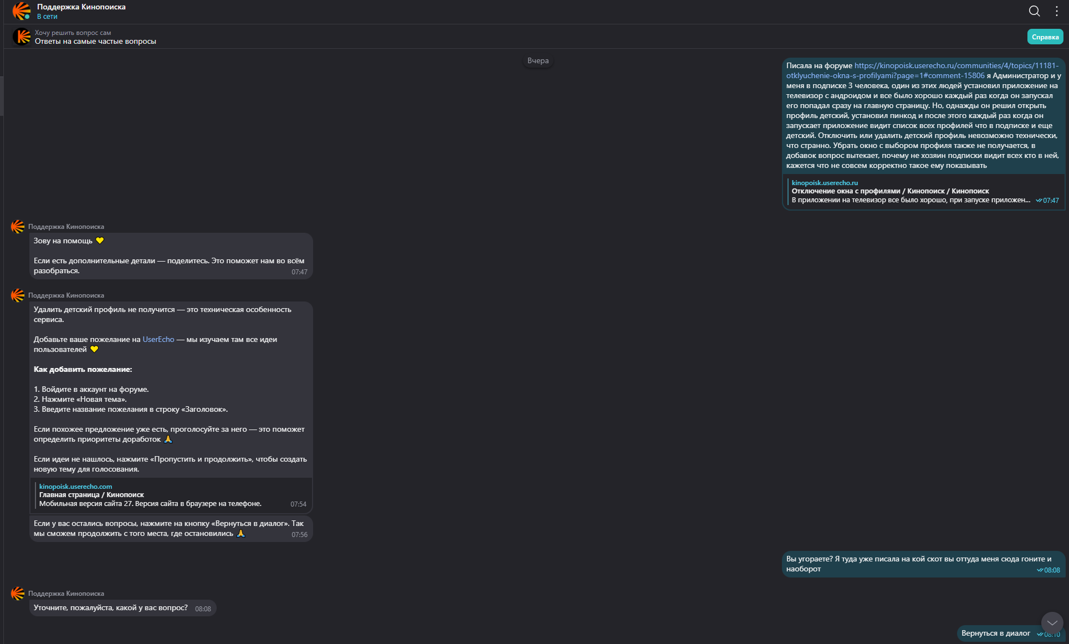The height and width of the screenshot is (644, 1069).
Task: Click "Поддержка Кинопоиска" sender name above first reply
Action: click(x=66, y=227)
